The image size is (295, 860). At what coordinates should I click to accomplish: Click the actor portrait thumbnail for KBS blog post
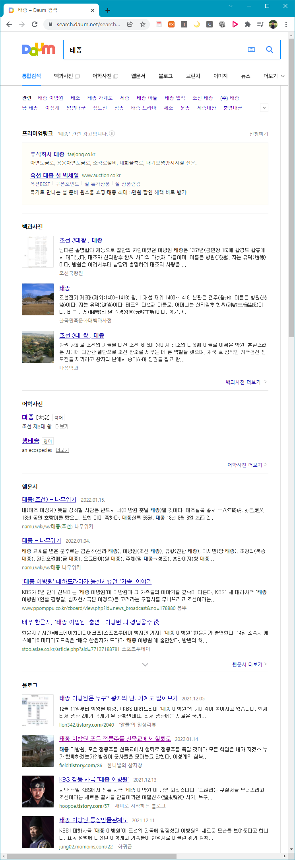(38, 792)
